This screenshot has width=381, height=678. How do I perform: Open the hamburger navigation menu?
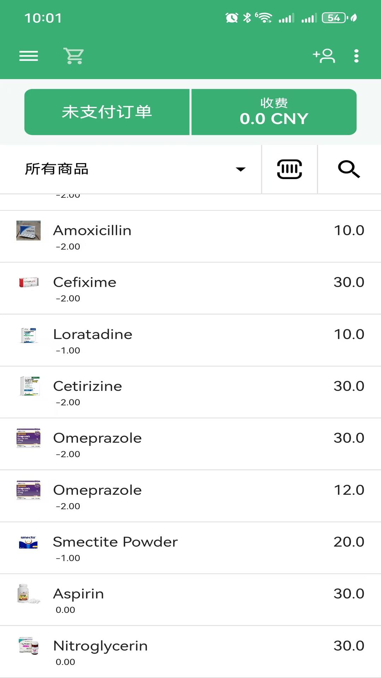point(29,56)
